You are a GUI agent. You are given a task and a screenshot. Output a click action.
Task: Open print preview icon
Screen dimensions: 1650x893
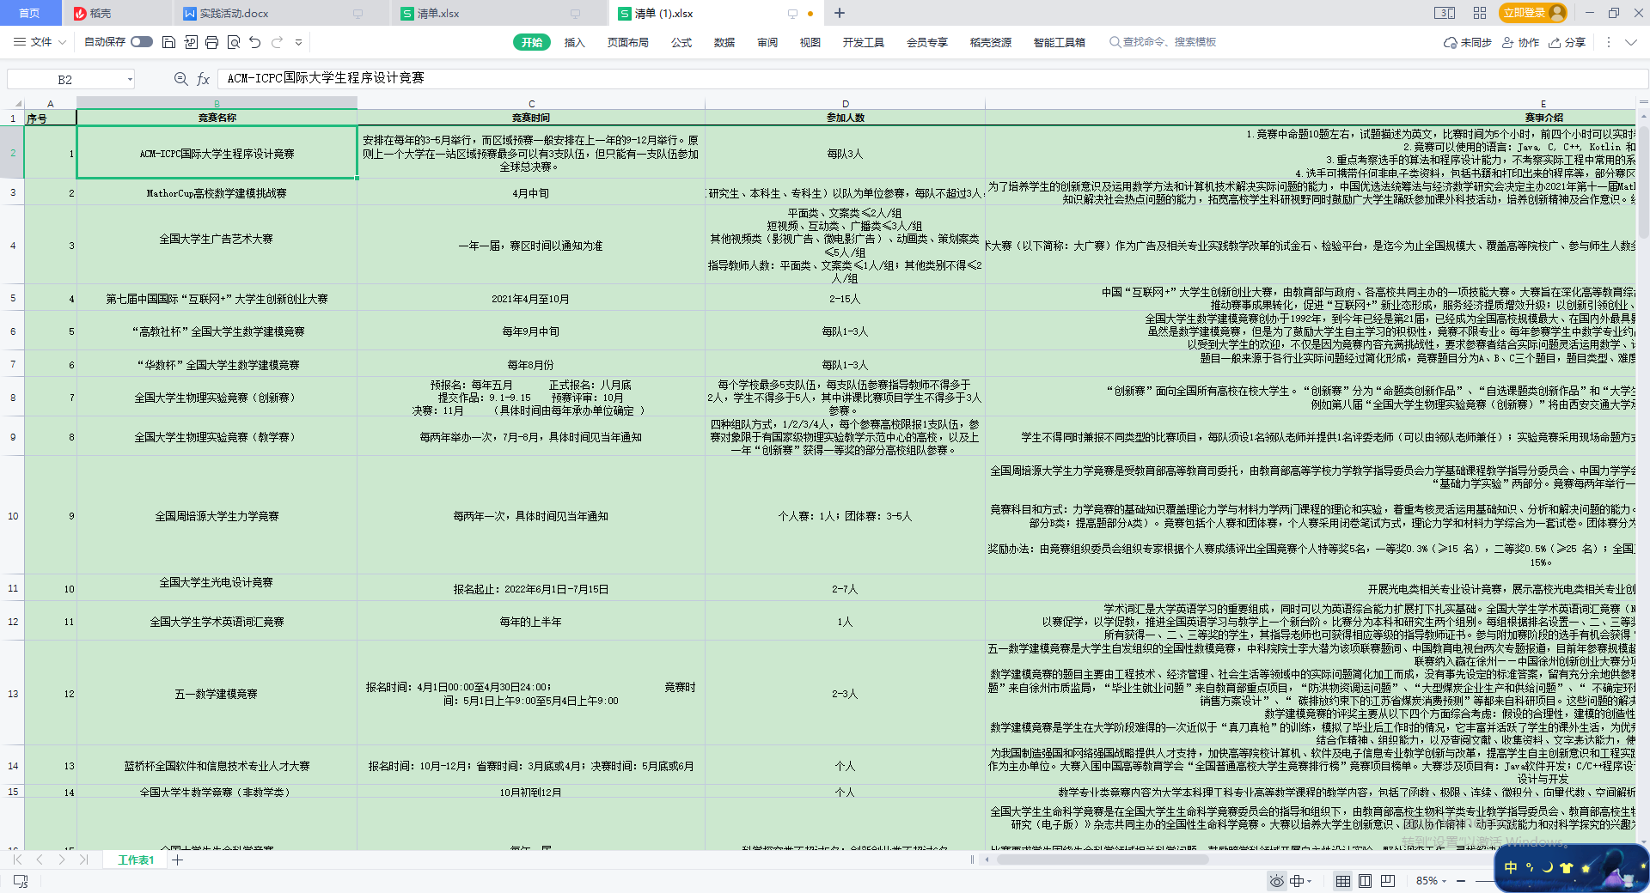pyautogui.click(x=233, y=42)
